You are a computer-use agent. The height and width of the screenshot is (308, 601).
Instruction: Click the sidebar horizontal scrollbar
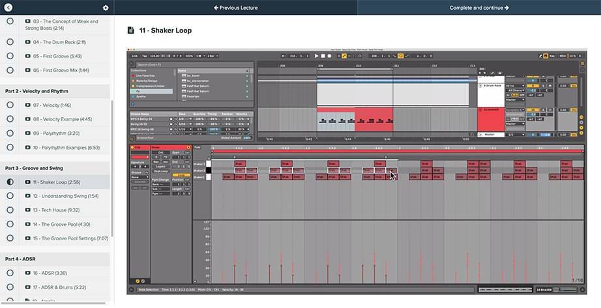click(x=53, y=303)
